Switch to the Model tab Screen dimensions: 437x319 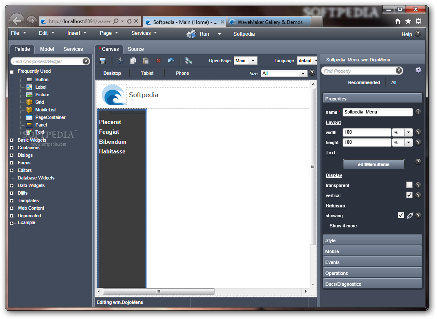47,49
